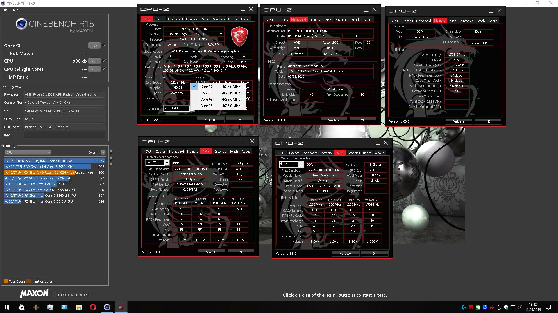Switch to Caches tab in CPU window
The image size is (558, 313).
click(159, 19)
